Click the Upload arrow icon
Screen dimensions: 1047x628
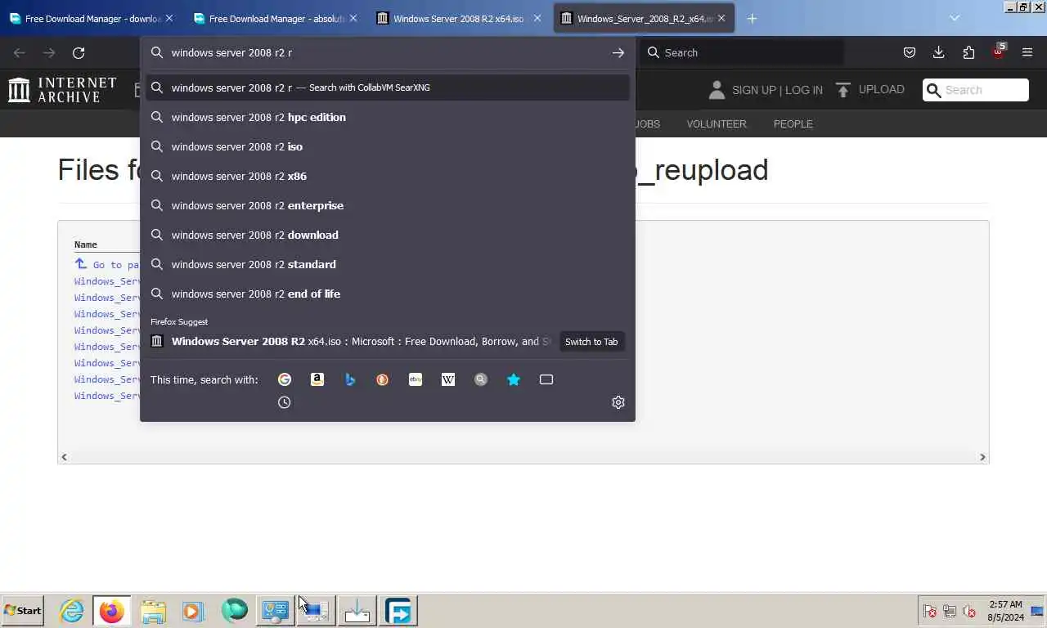(x=843, y=89)
